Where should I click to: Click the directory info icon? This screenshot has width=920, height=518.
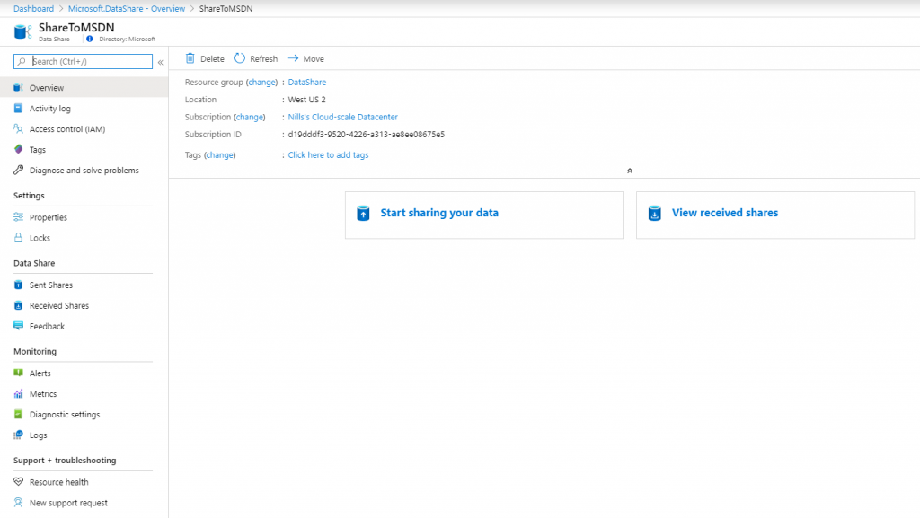pos(89,40)
